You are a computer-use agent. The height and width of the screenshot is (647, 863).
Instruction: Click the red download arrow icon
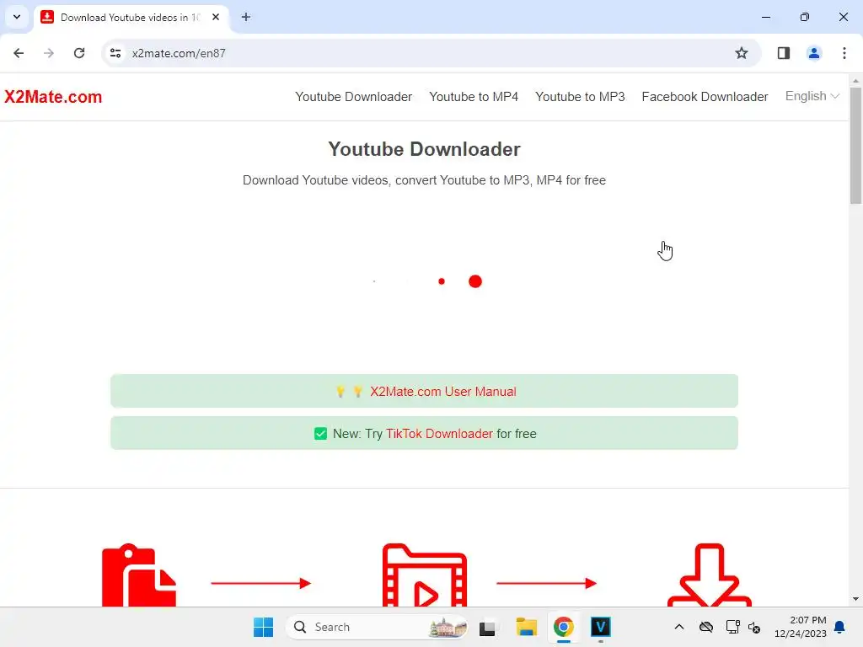coord(709,575)
